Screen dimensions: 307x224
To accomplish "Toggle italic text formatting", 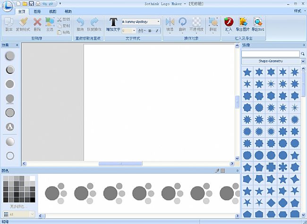I will coord(156,30).
